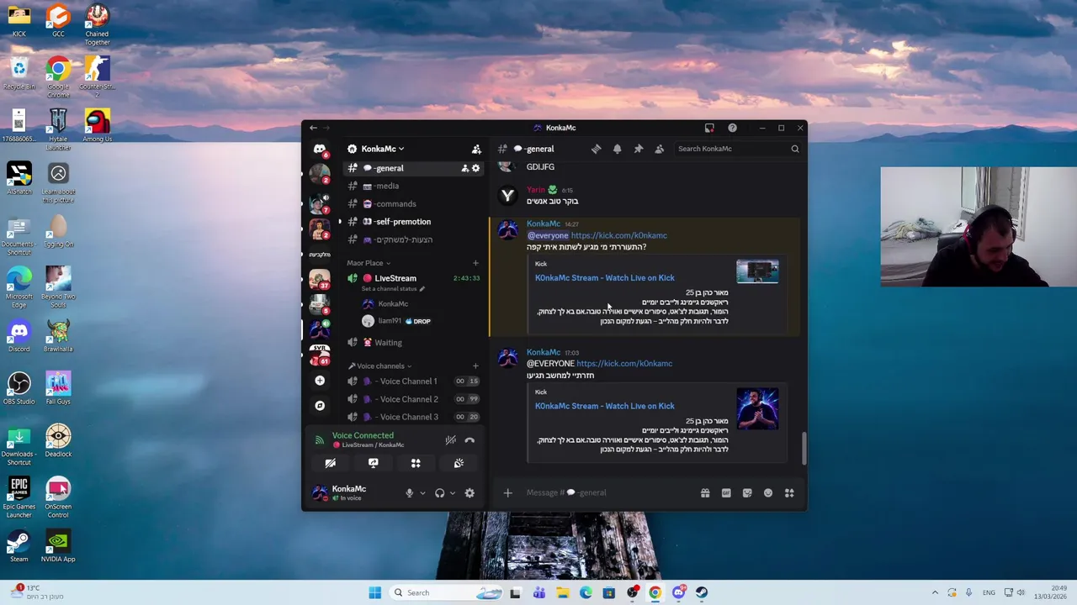
Task: Collapse the Voice channels category
Action: [380, 366]
